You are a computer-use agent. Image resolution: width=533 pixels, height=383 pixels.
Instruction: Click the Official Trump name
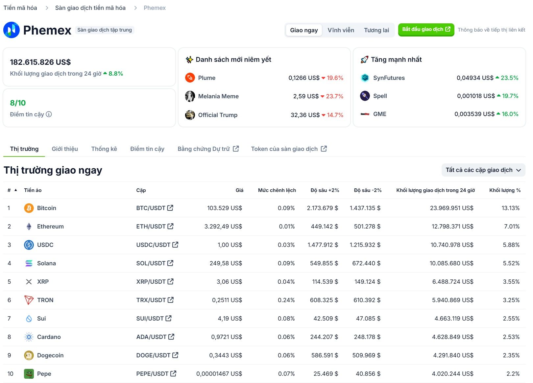tap(218, 115)
